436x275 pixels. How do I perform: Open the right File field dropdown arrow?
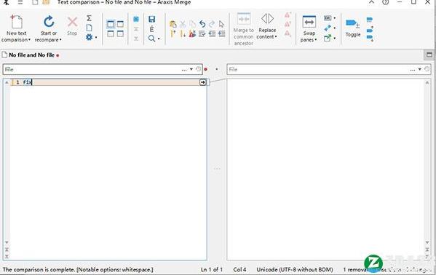click(420, 69)
